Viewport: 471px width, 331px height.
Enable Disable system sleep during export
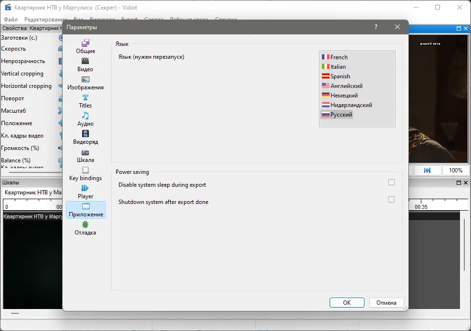[x=391, y=182]
